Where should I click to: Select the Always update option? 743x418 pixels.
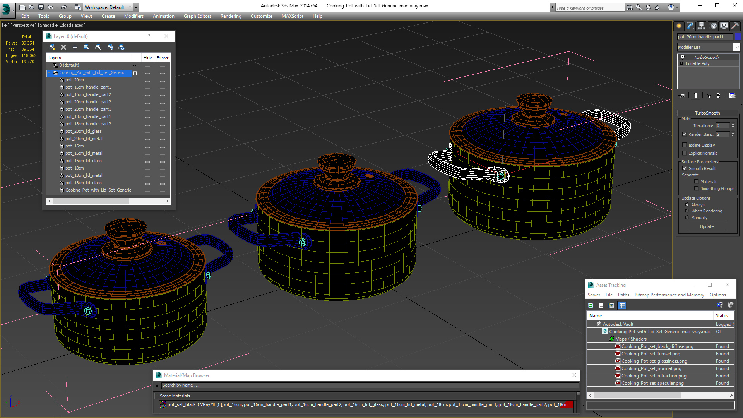(687, 205)
